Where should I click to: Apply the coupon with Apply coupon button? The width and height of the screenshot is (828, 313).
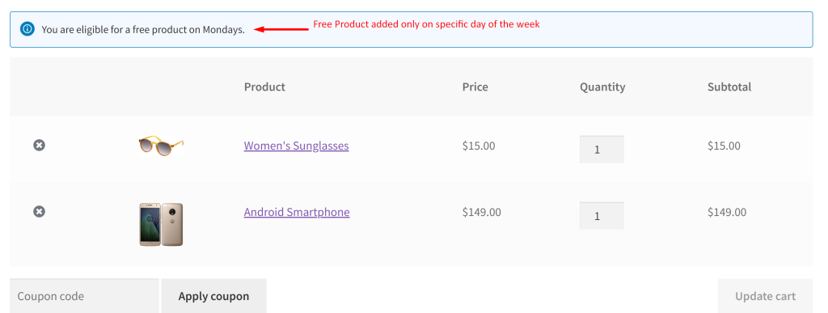tap(213, 296)
